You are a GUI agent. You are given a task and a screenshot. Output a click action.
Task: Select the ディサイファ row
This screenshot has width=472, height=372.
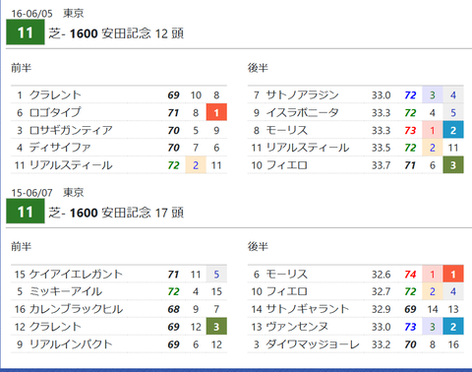[119, 148]
